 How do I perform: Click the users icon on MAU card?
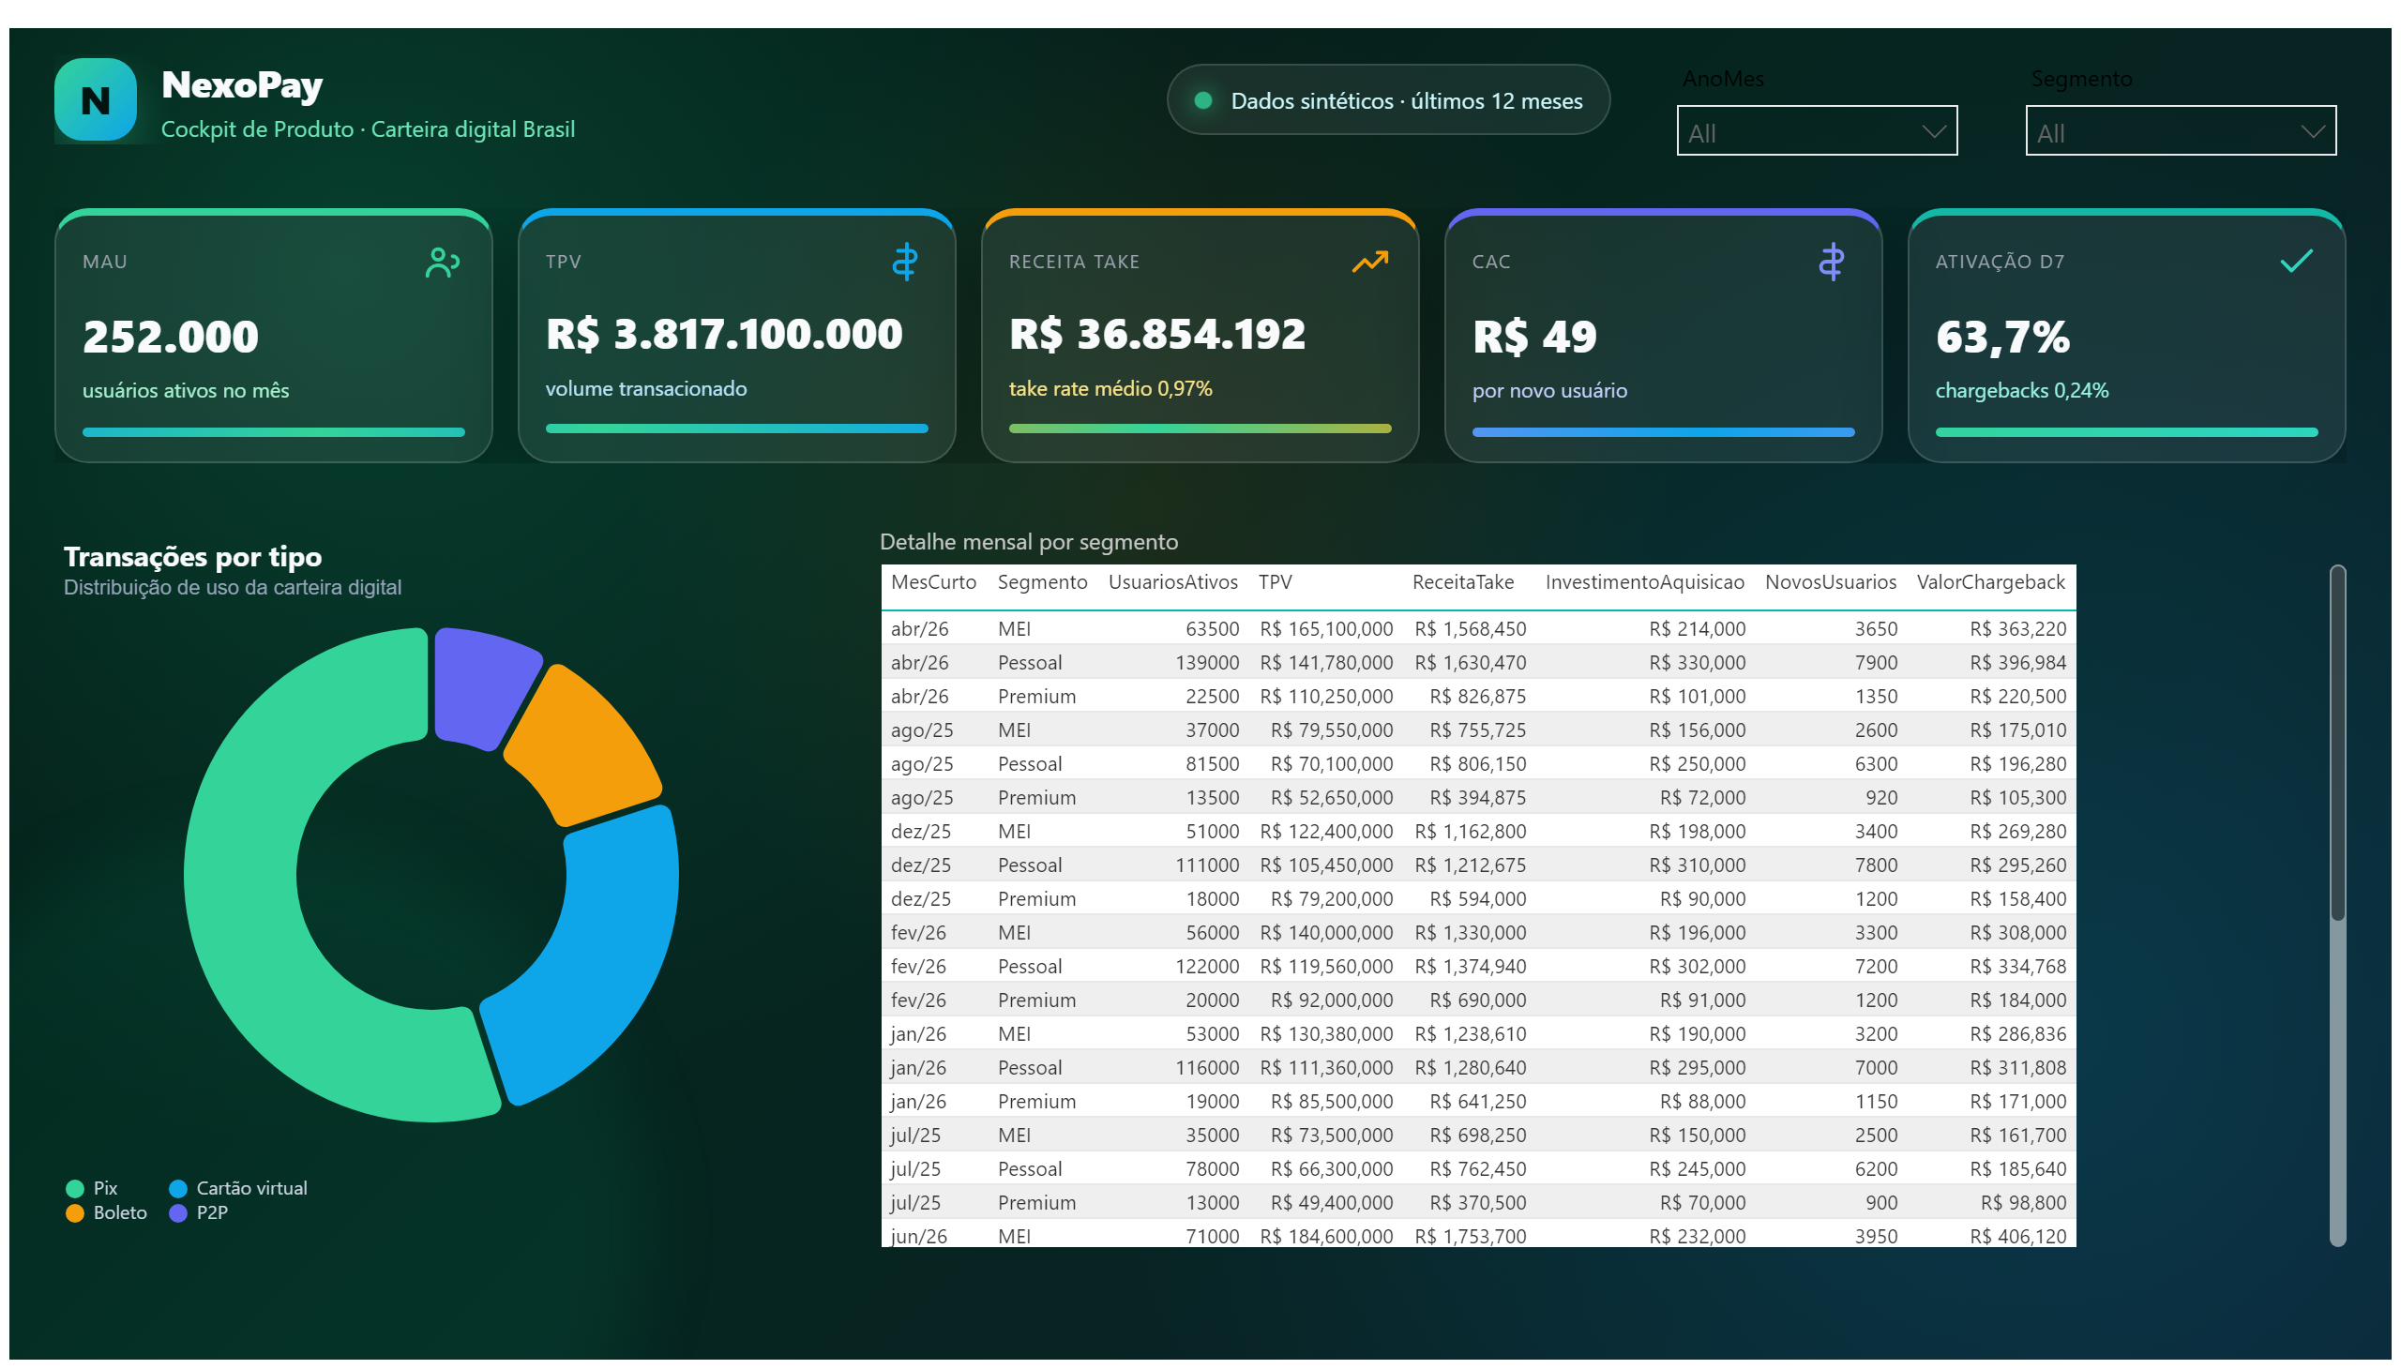[442, 263]
